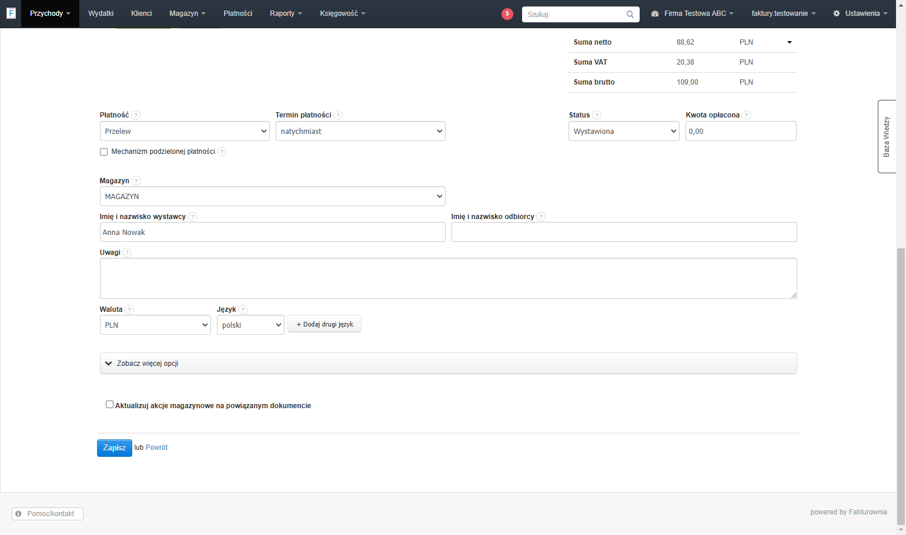Open Klienci from the navigation bar
The image size is (906, 535).
(x=142, y=14)
